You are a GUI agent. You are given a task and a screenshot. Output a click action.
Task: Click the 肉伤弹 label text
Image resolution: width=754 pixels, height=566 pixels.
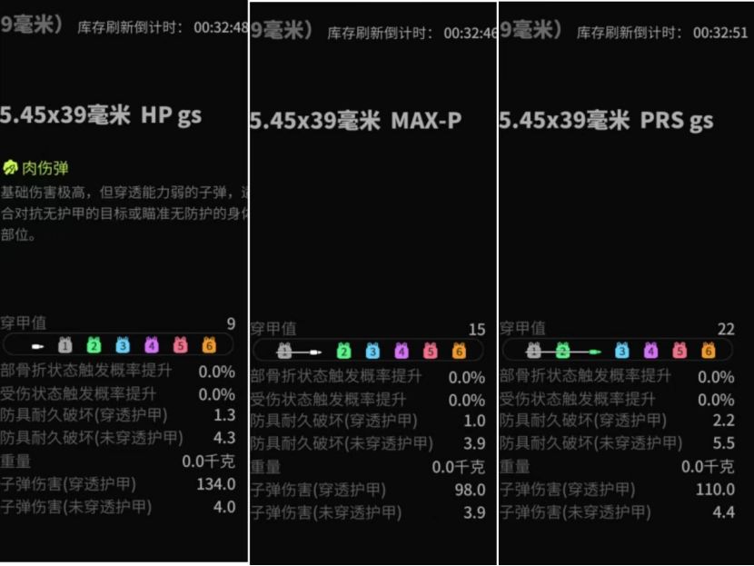pos(45,168)
